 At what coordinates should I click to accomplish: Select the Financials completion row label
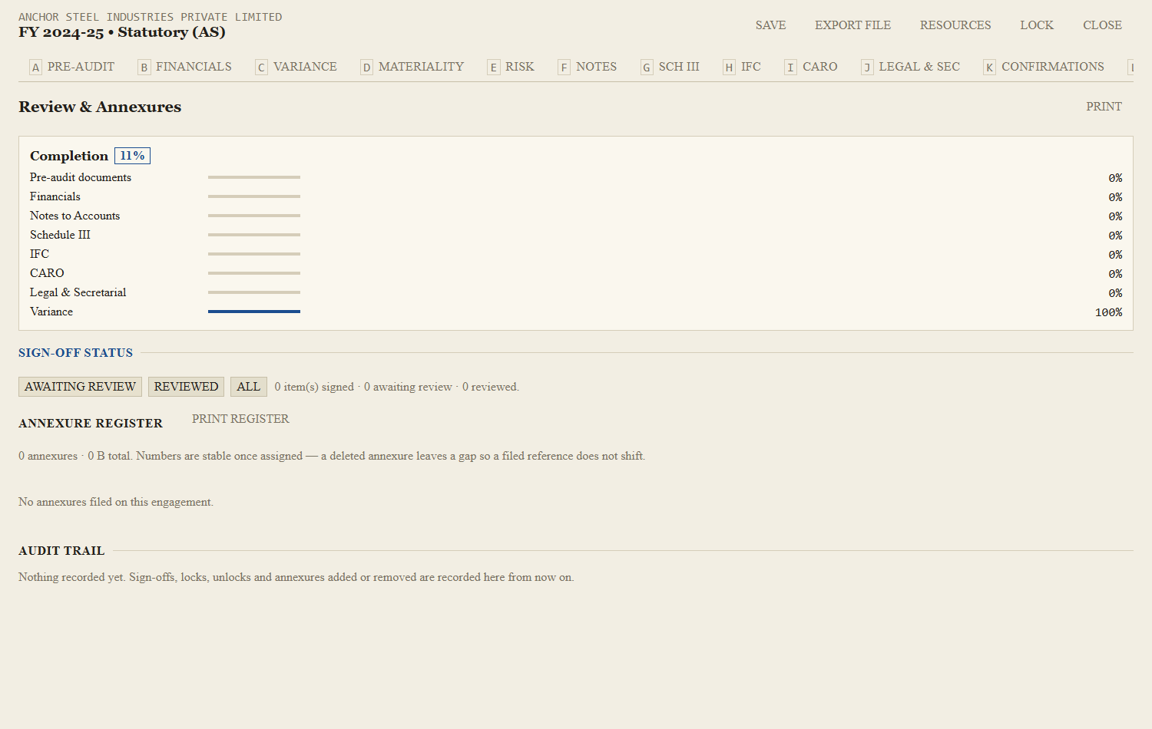click(x=55, y=196)
